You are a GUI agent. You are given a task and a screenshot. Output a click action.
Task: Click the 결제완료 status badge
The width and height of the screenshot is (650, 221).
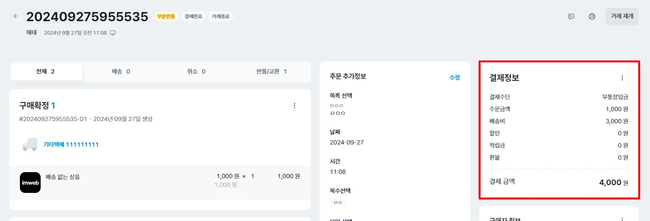(193, 16)
